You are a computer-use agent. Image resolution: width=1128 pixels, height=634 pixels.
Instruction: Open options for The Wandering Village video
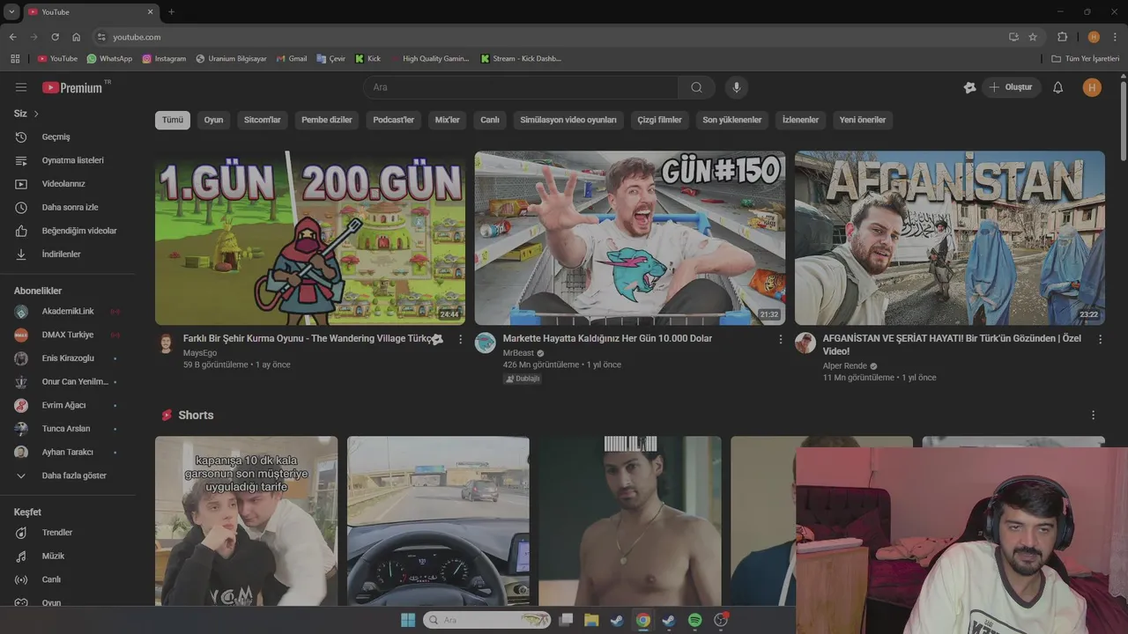(460, 339)
